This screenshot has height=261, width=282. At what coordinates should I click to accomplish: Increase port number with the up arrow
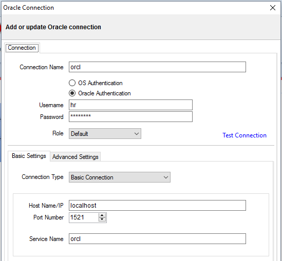pos(102,215)
